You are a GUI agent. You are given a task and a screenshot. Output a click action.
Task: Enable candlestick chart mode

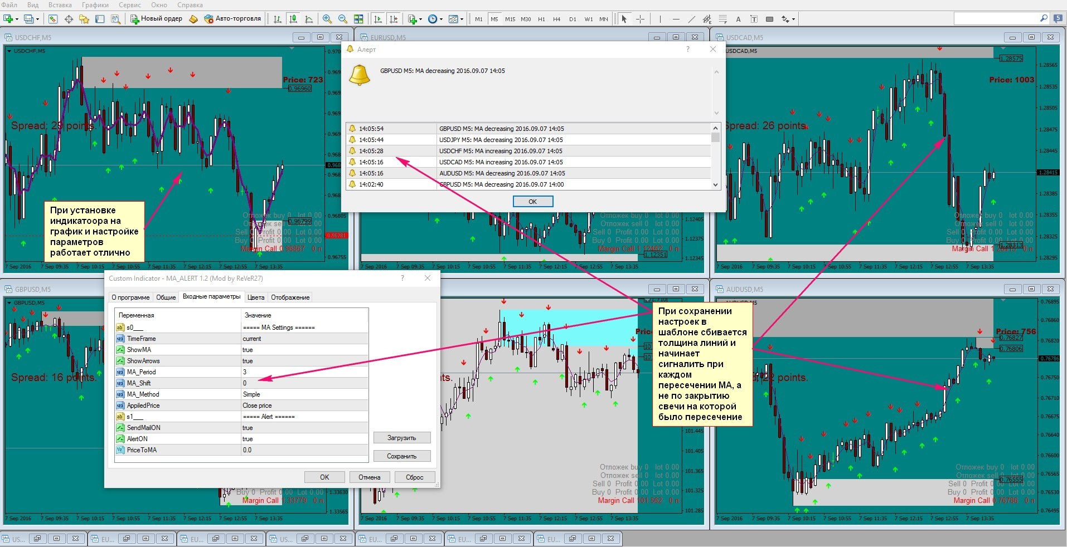293,19
